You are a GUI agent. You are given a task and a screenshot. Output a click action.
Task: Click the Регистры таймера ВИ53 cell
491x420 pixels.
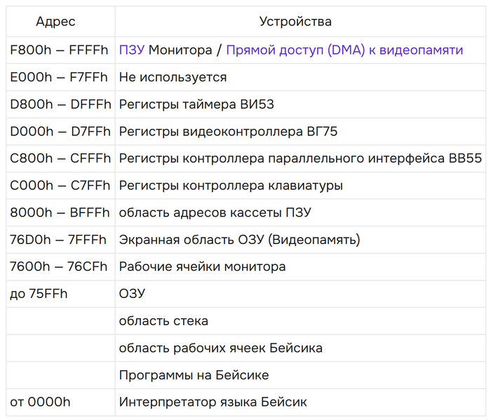tap(196, 104)
